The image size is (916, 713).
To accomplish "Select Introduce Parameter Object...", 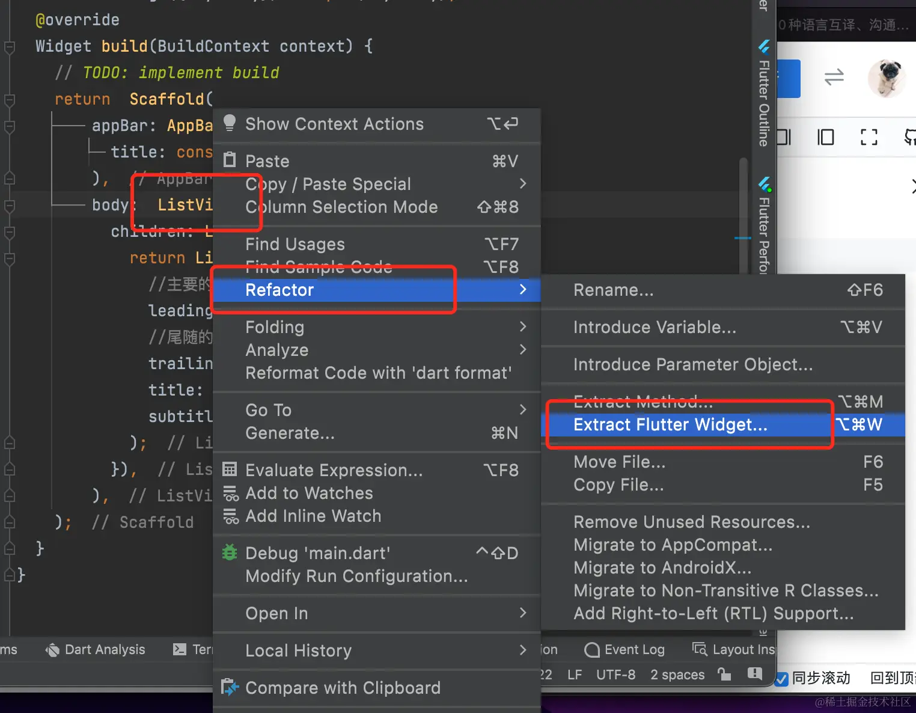I will [724, 364].
